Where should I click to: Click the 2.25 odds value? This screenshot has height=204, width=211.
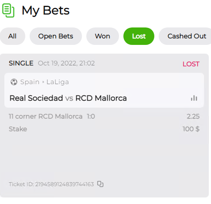[x=193, y=116]
